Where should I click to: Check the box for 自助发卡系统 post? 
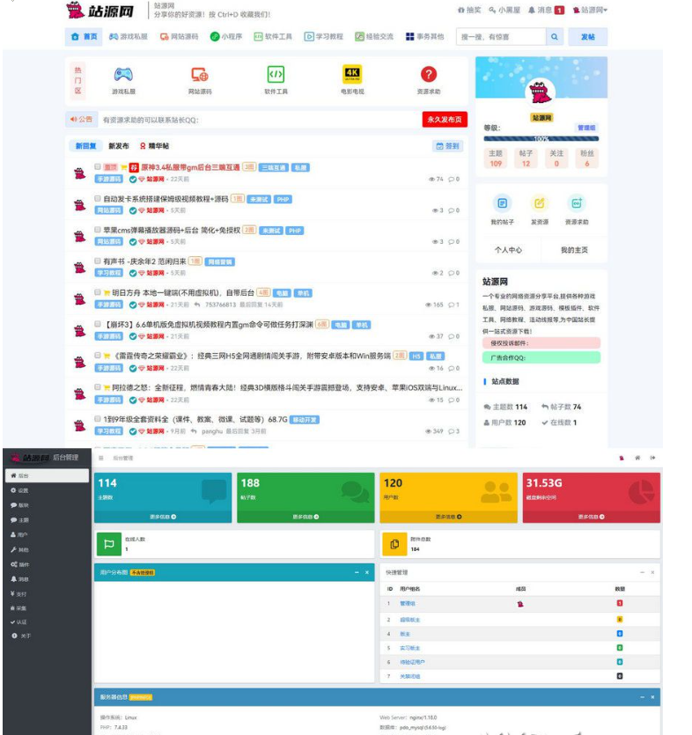pos(98,198)
